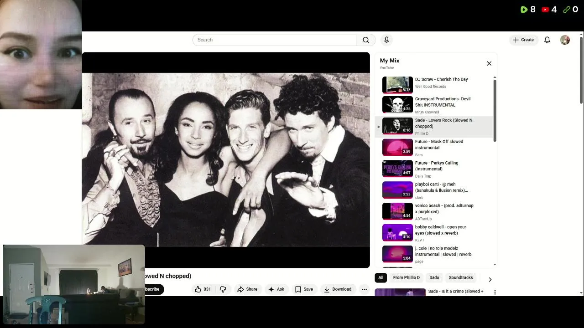Play DJ Screw - Cherish The Day
Viewport: 584px width, 328px height.
pos(441,79)
